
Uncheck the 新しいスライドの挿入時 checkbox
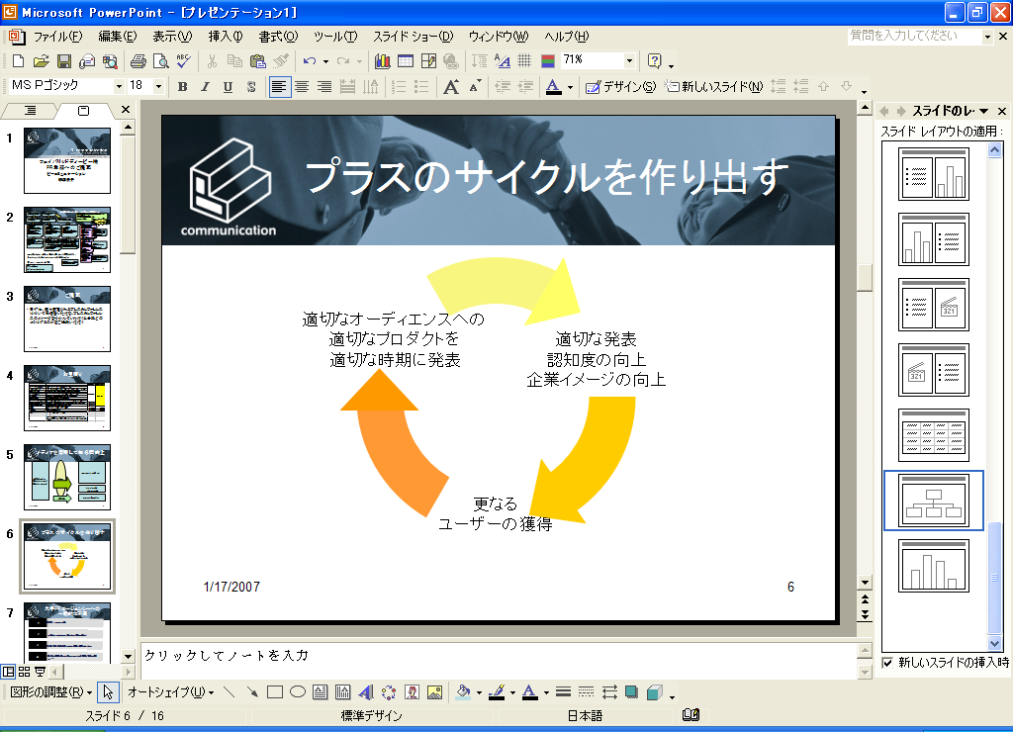pyautogui.click(x=887, y=662)
